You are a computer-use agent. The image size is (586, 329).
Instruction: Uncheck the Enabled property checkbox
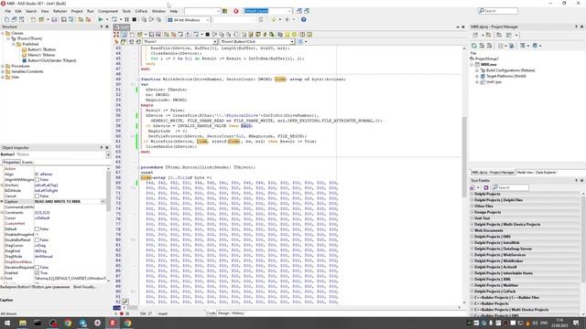[37, 273]
